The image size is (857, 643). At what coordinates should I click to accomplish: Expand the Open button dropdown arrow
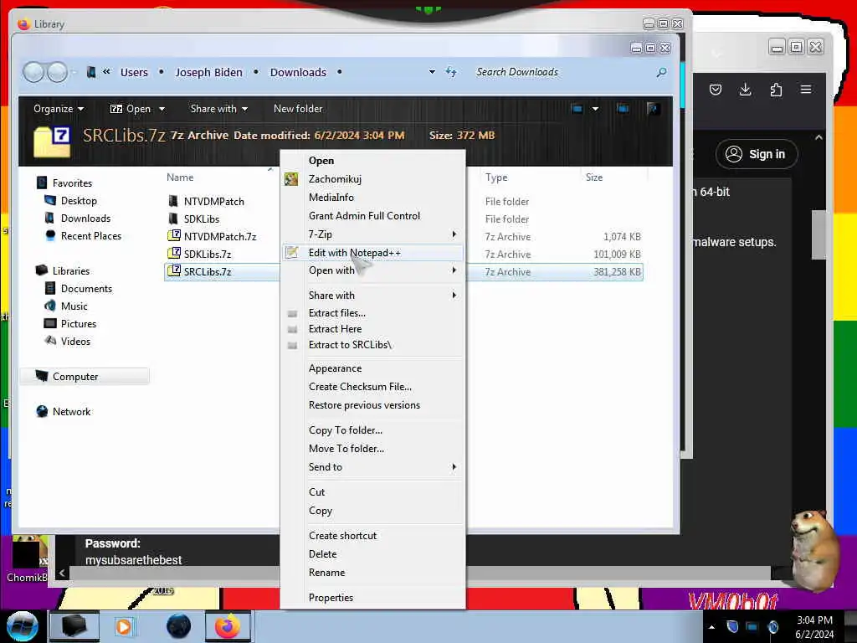(x=162, y=109)
